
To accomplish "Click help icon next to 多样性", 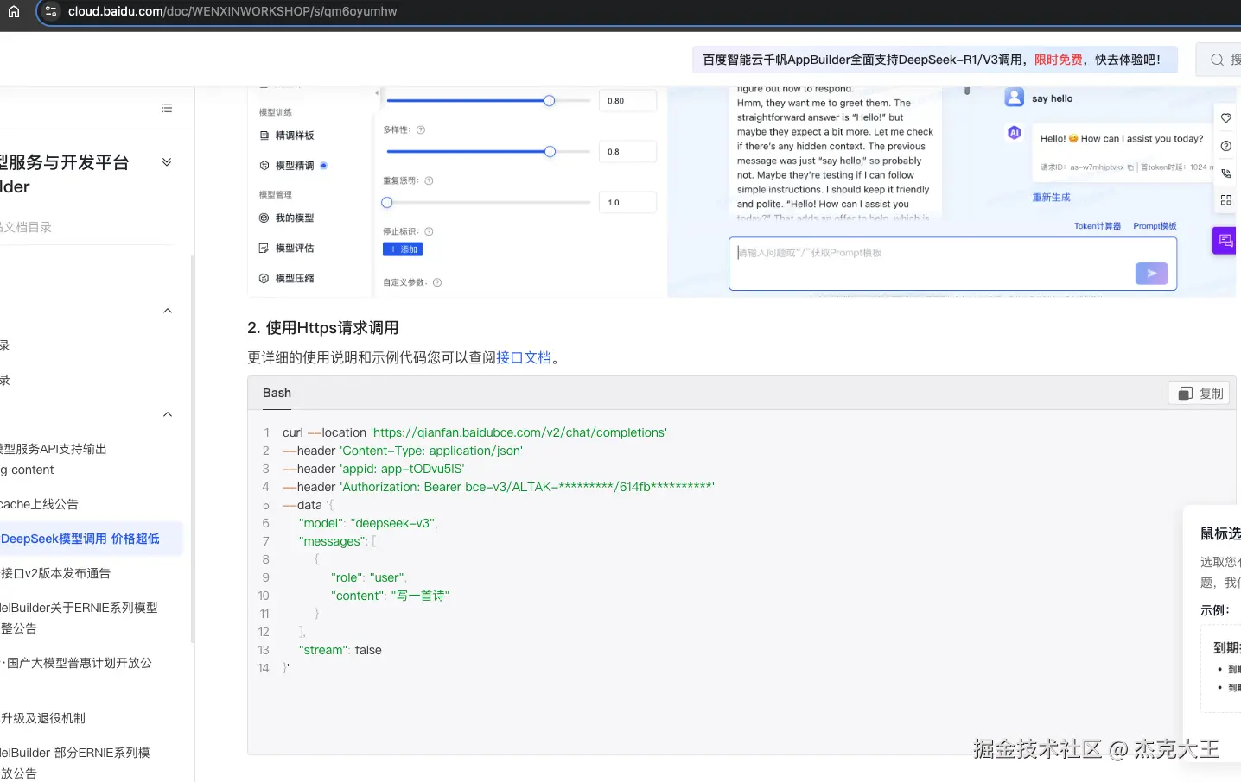I will (421, 130).
